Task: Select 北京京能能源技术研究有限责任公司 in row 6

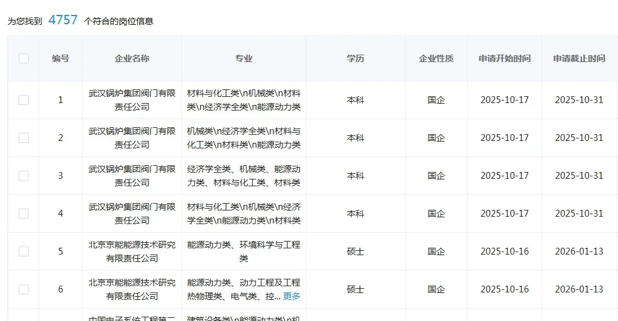Action: [x=132, y=289]
